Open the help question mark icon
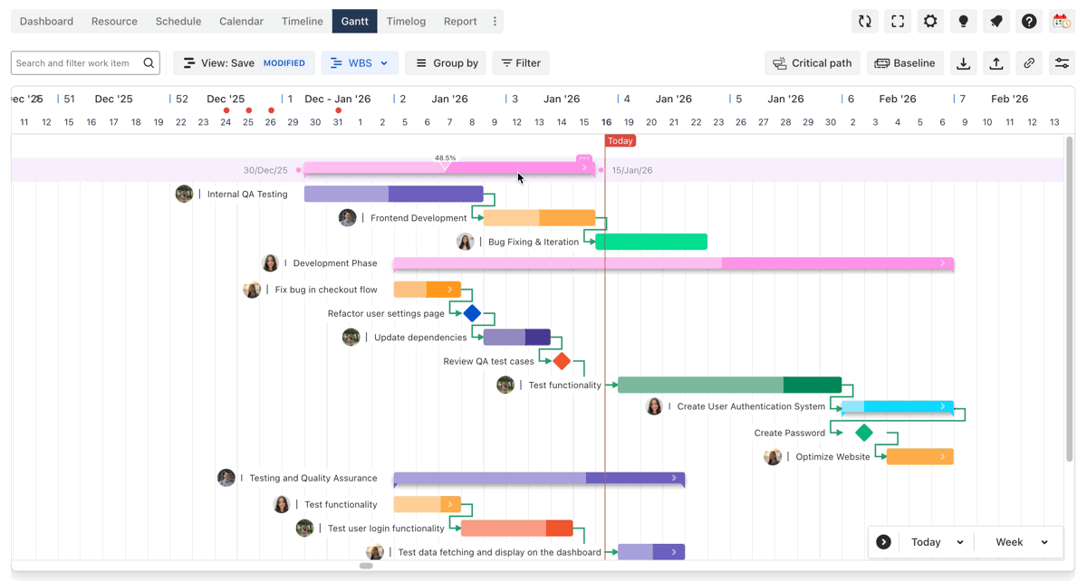Screen dimensions: 1087x581 pos(1029,22)
